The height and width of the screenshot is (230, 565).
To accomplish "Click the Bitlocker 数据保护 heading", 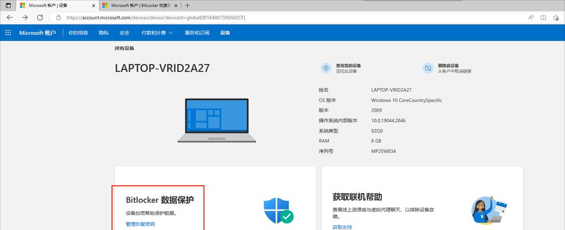I will 160,200.
